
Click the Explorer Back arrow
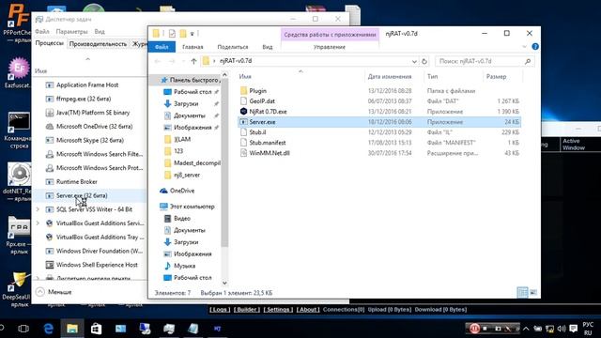pos(158,61)
